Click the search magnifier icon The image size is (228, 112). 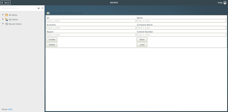click(x=42, y=8)
